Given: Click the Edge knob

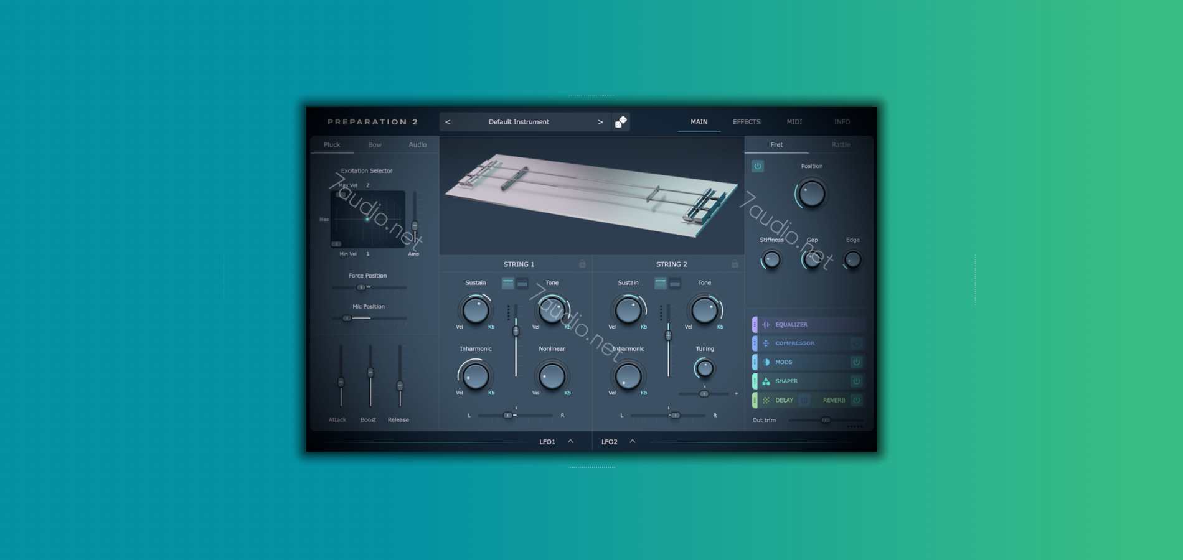Looking at the screenshot, I should pyautogui.click(x=852, y=259).
